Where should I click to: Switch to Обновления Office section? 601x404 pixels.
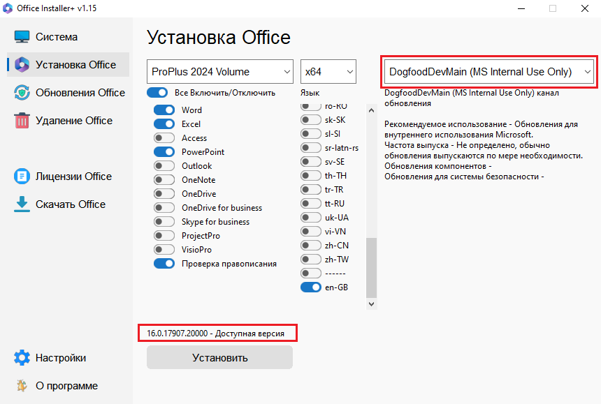pyautogui.click(x=68, y=93)
